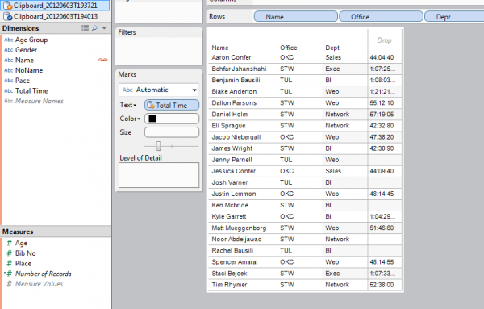Image resolution: width=484 pixels, height=309 pixels.
Task: Click the Staci Bejcek name cell
Action: pos(229,274)
